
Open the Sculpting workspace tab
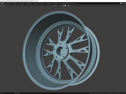(14, 4)
